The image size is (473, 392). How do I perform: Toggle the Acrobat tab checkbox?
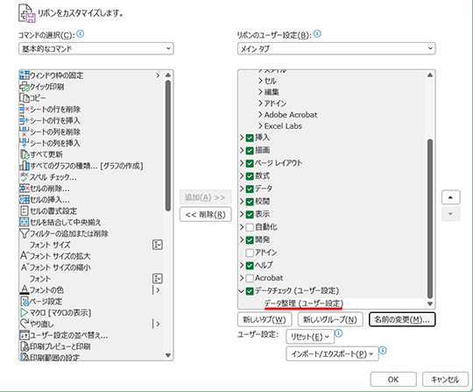pyautogui.click(x=250, y=278)
